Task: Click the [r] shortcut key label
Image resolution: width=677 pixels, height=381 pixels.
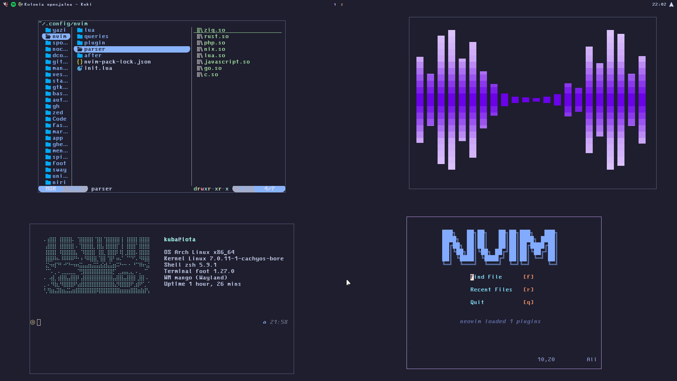Action: pos(529,290)
